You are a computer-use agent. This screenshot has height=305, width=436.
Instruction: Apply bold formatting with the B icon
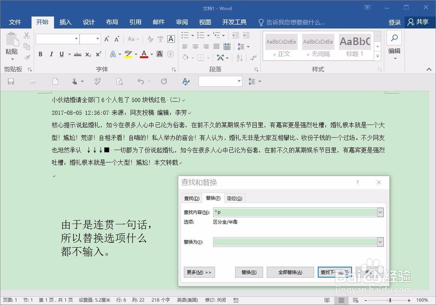pos(40,54)
